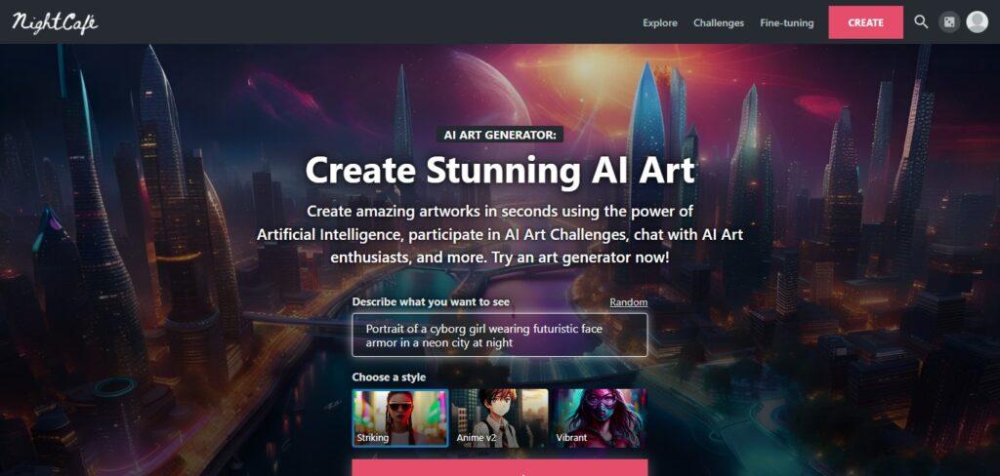Click the 'Choose a style' label
1000x476 pixels.
coord(389,377)
